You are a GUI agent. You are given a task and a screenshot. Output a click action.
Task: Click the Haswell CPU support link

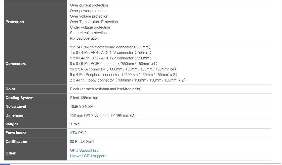88,156
